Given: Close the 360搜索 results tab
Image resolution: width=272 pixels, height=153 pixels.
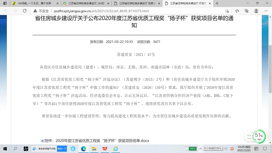Looking at the screenshot, I should 108,3.
